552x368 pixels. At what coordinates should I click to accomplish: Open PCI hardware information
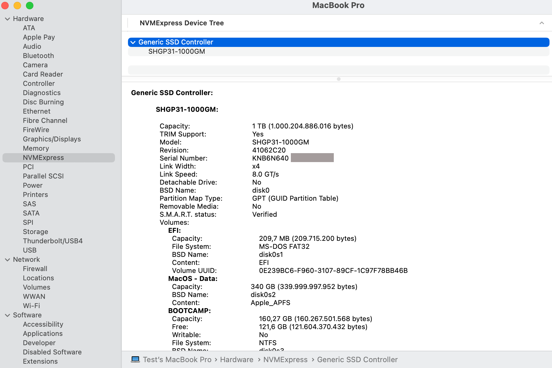click(x=28, y=167)
